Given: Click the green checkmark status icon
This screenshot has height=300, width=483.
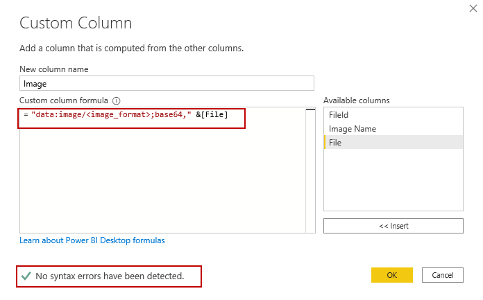Looking at the screenshot, I should pyautogui.click(x=26, y=276).
